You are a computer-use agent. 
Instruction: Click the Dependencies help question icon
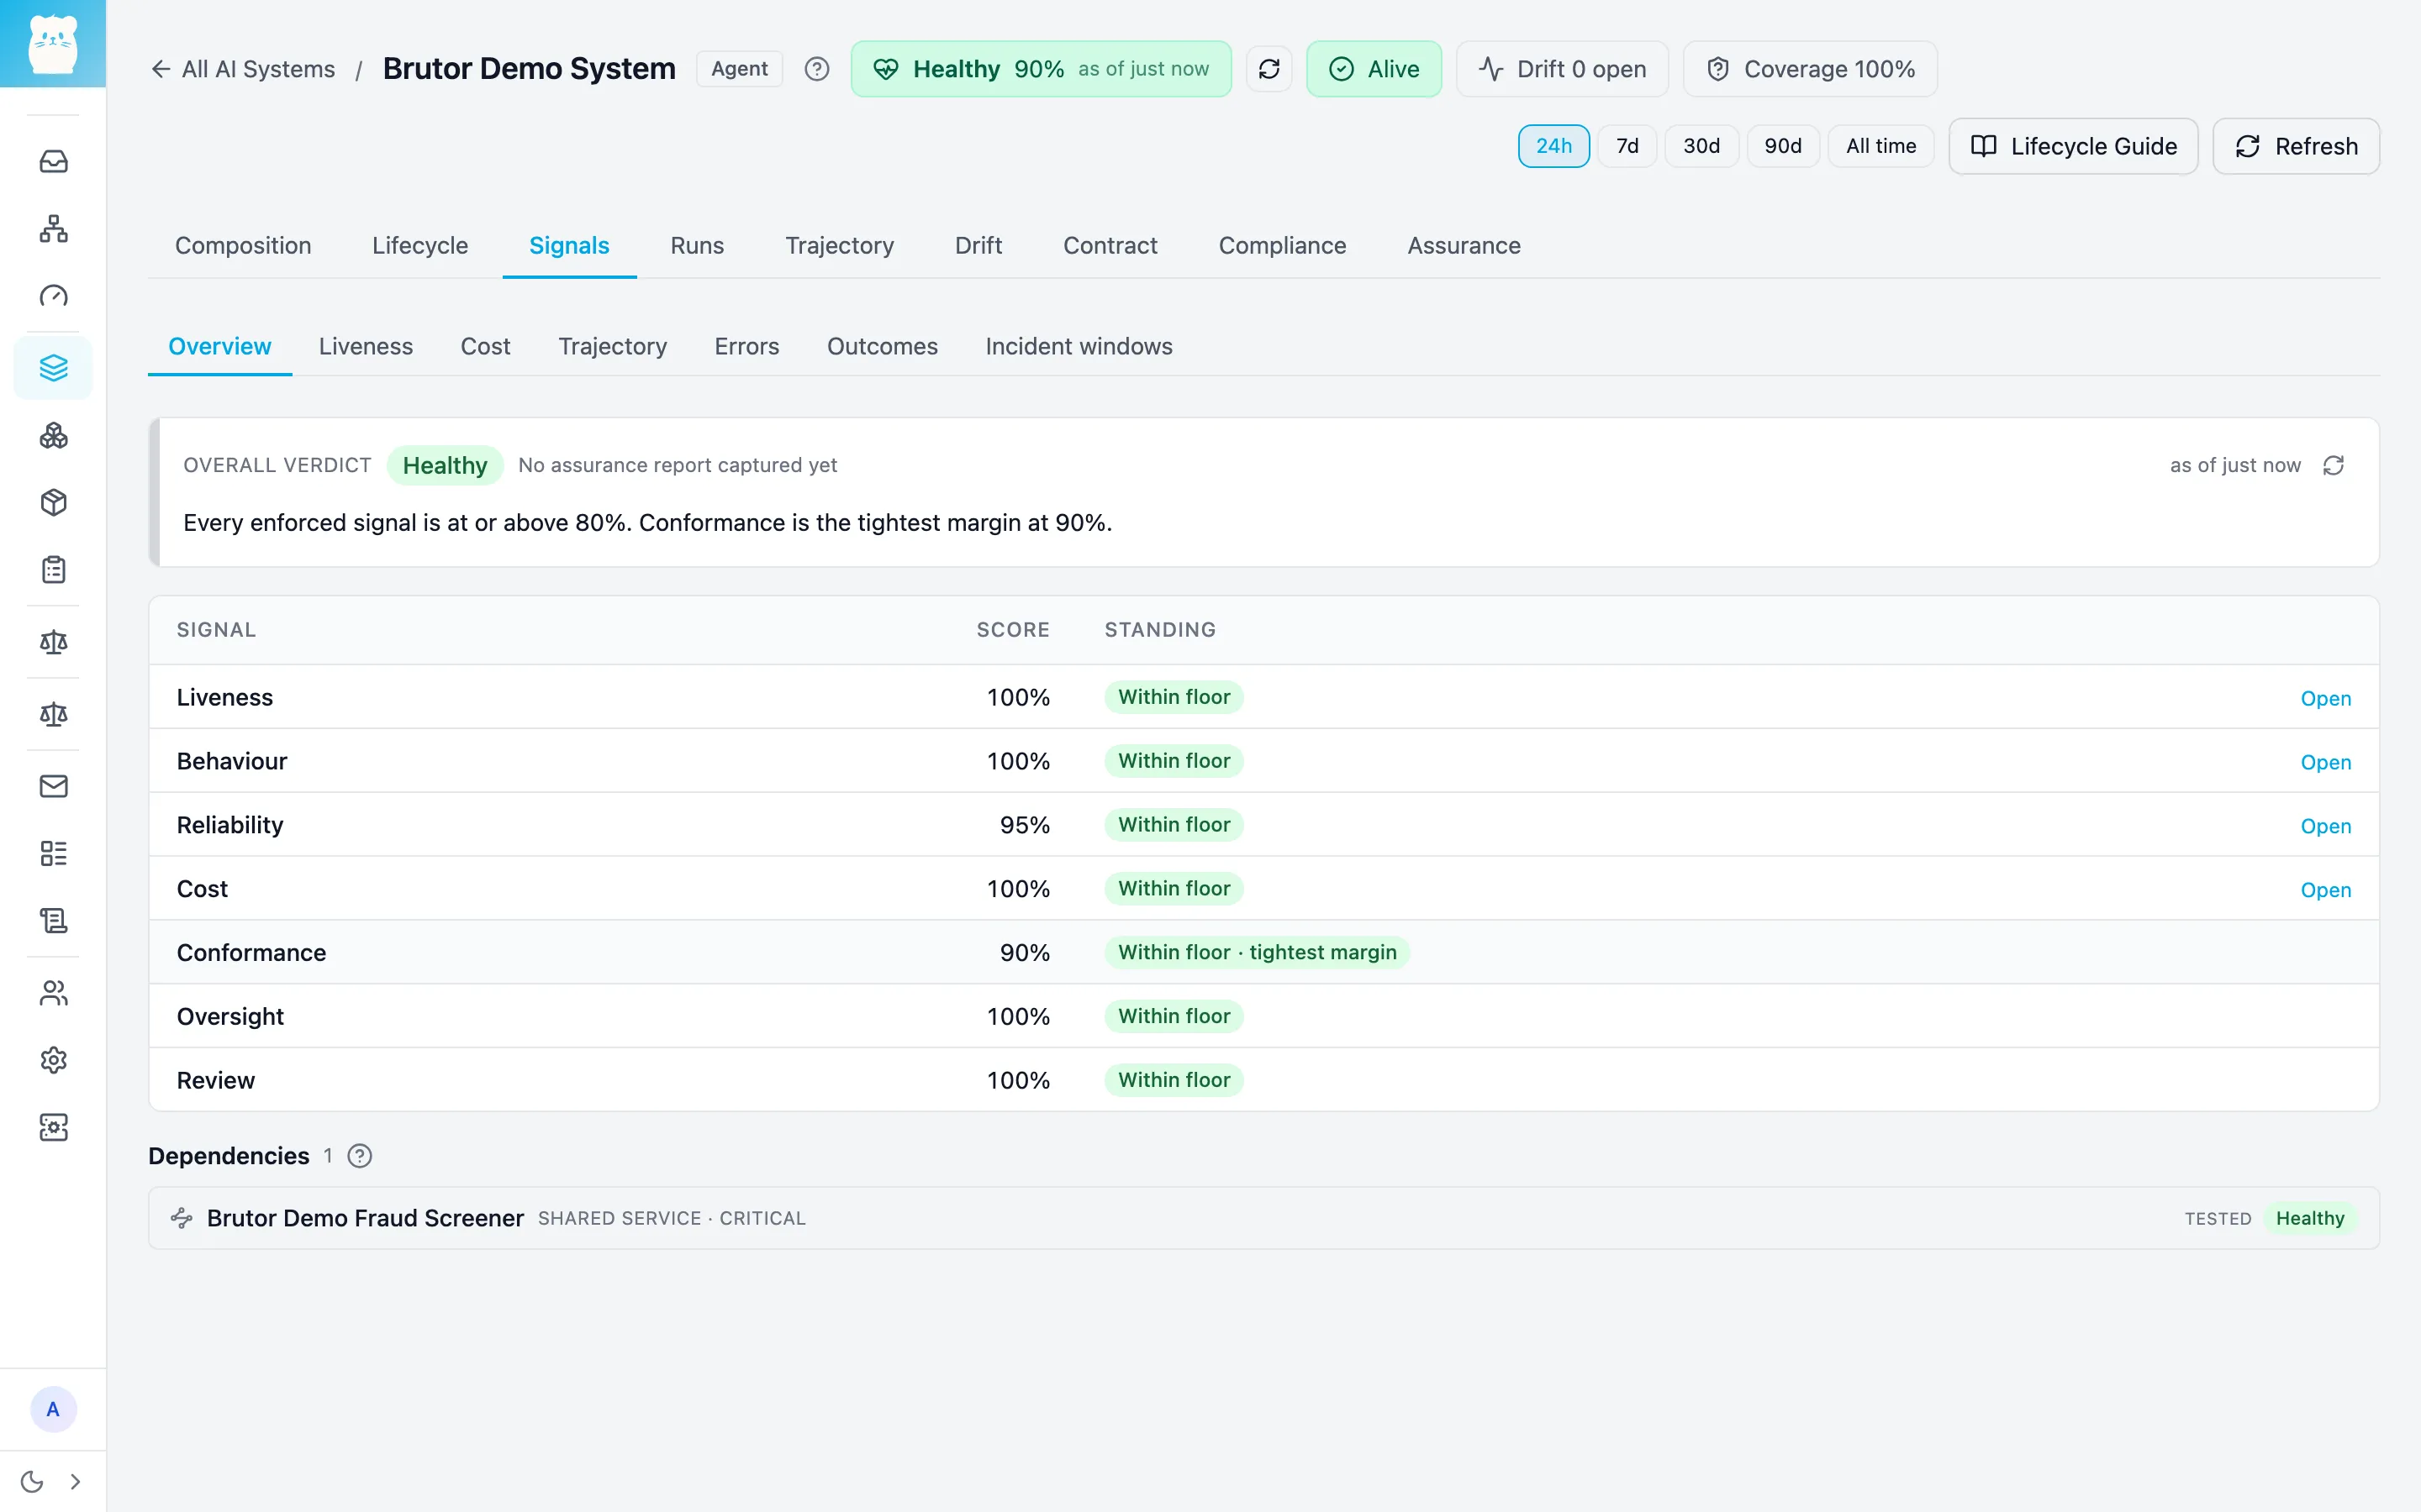[359, 1156]
